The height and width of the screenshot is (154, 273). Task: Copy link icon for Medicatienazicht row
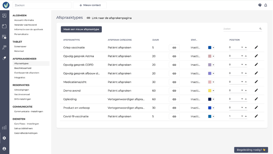174,82
